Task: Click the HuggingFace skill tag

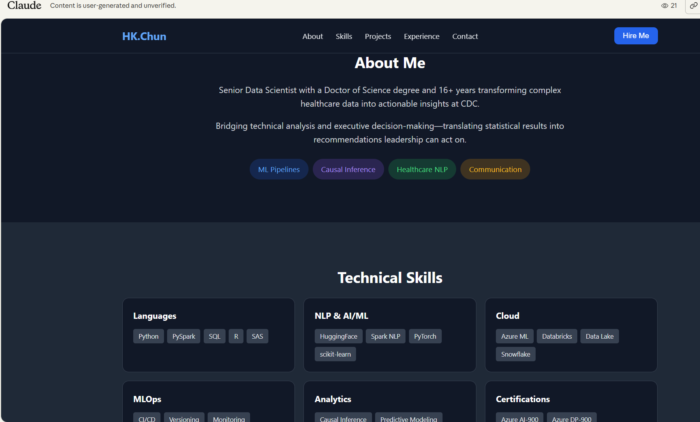Action: pos(339,336)
